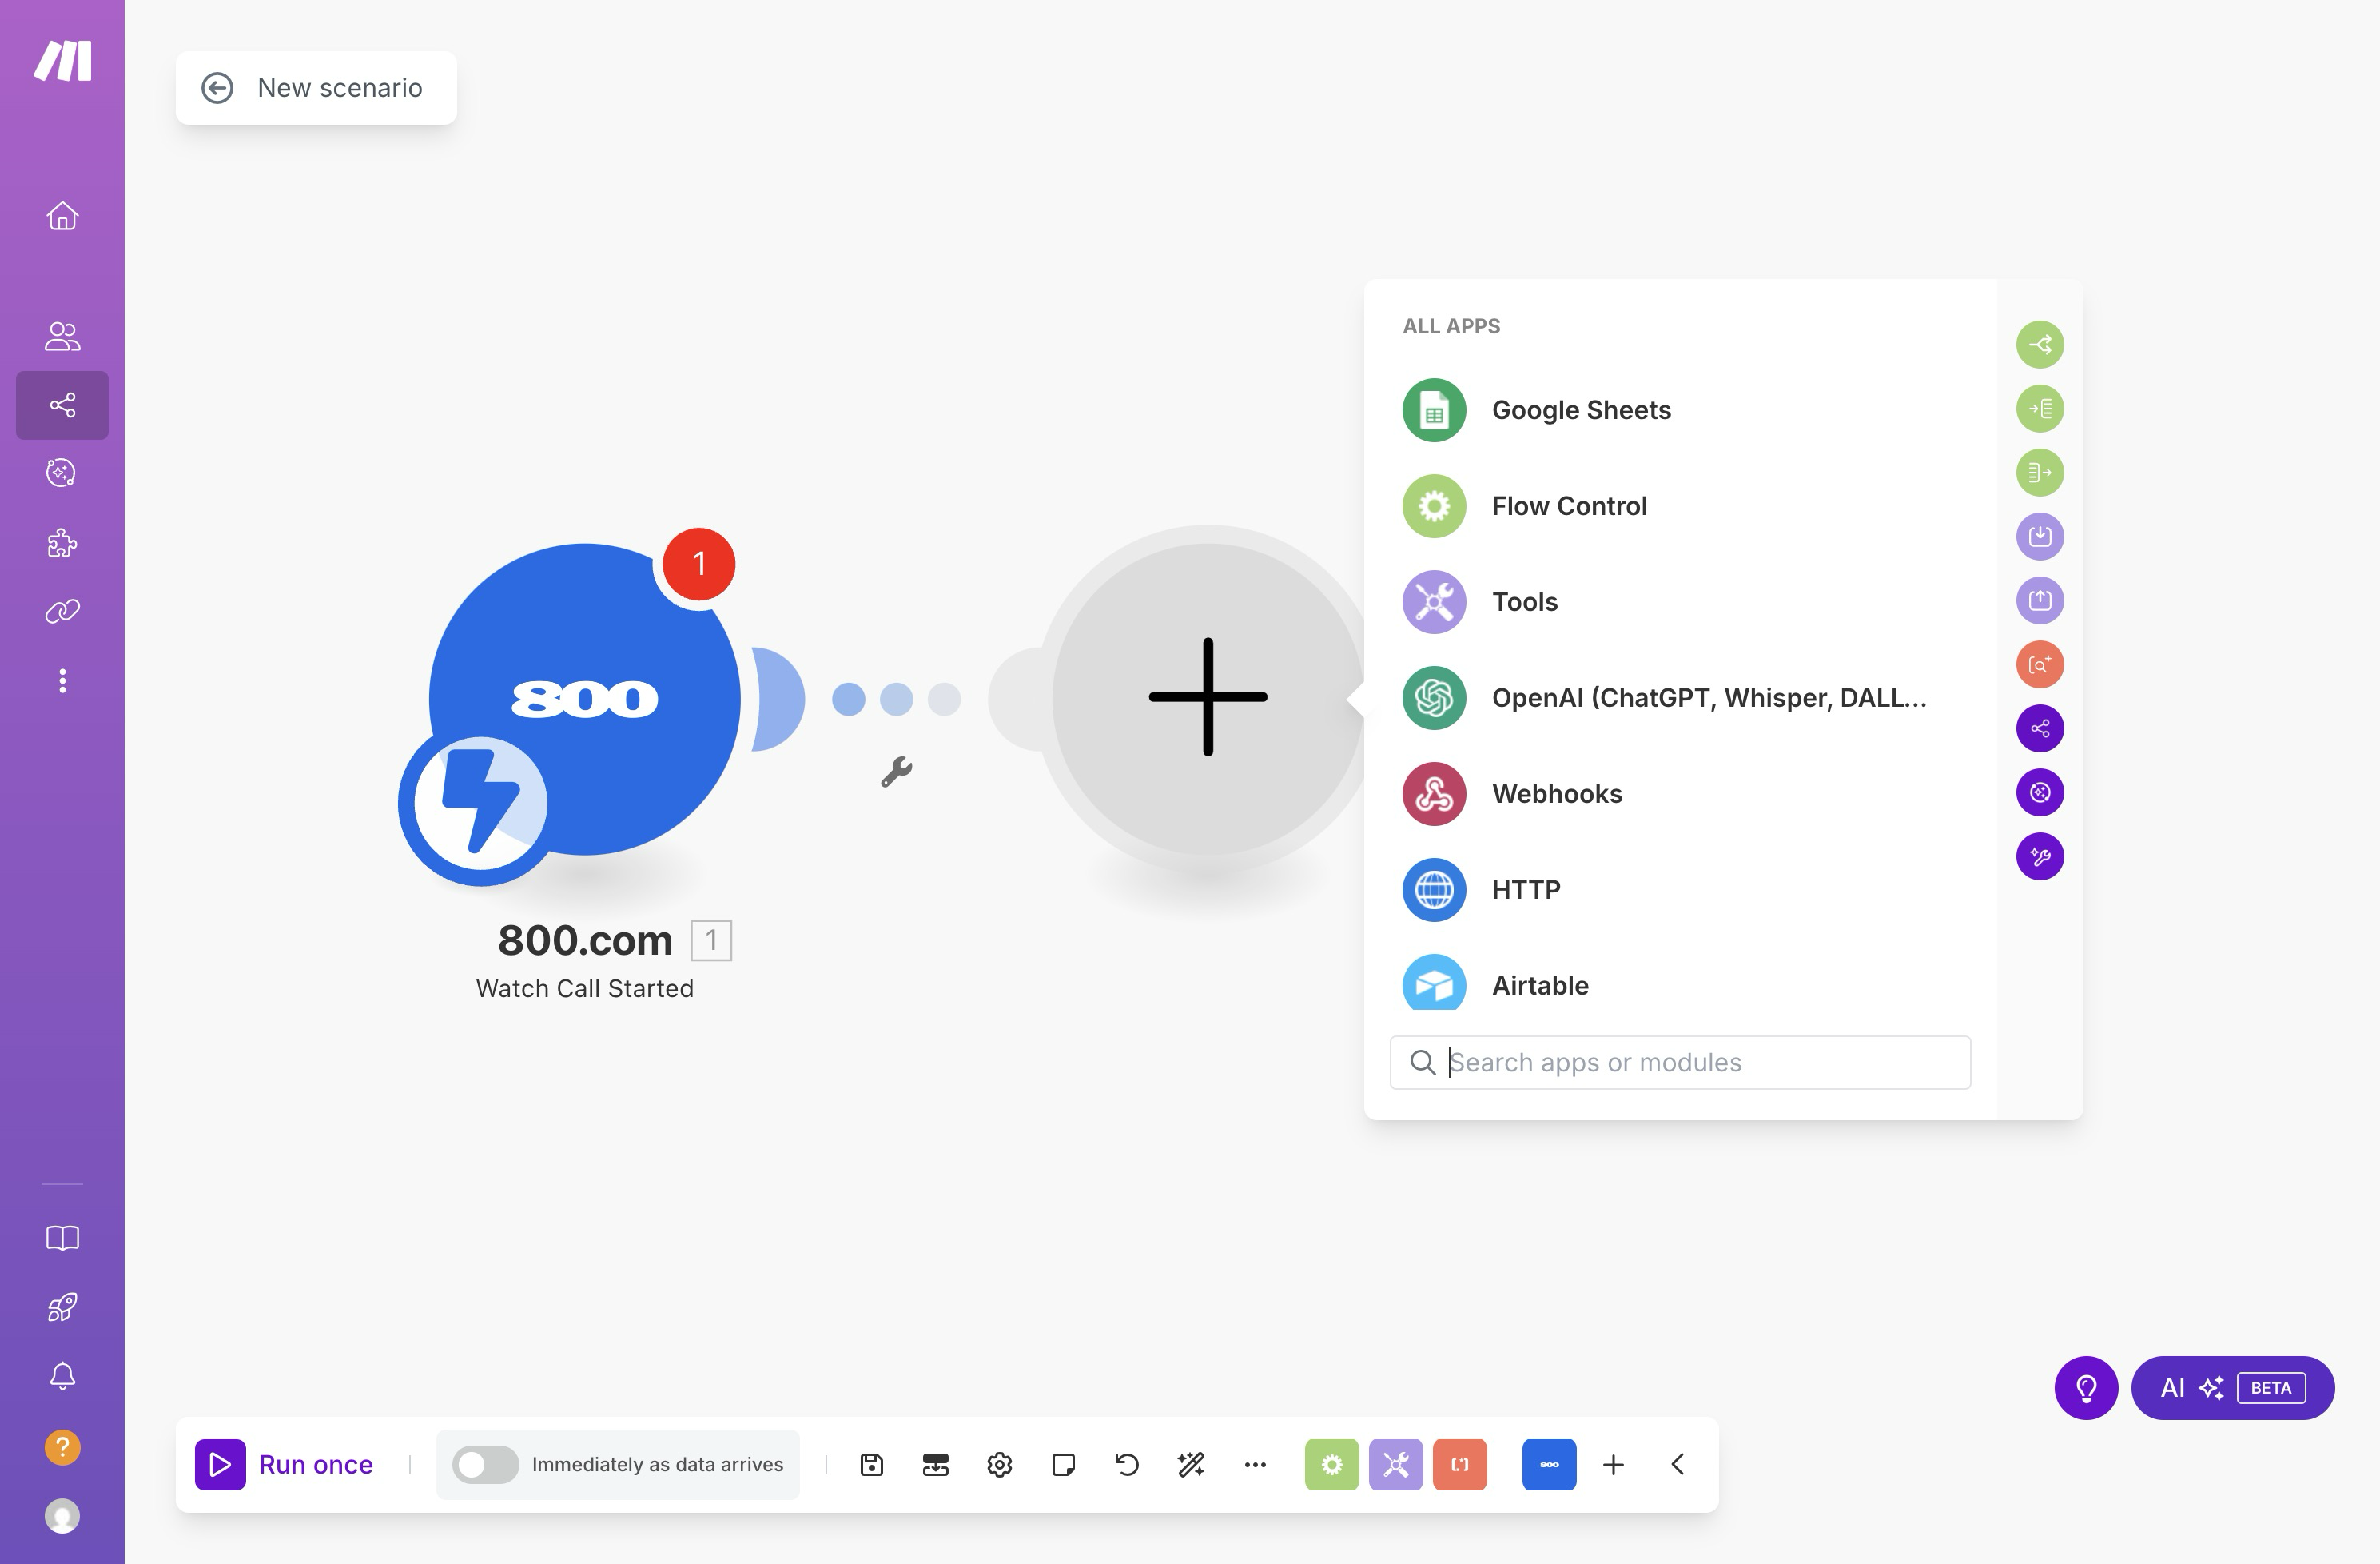Click Auto-align magic wand icon

1191,1465
